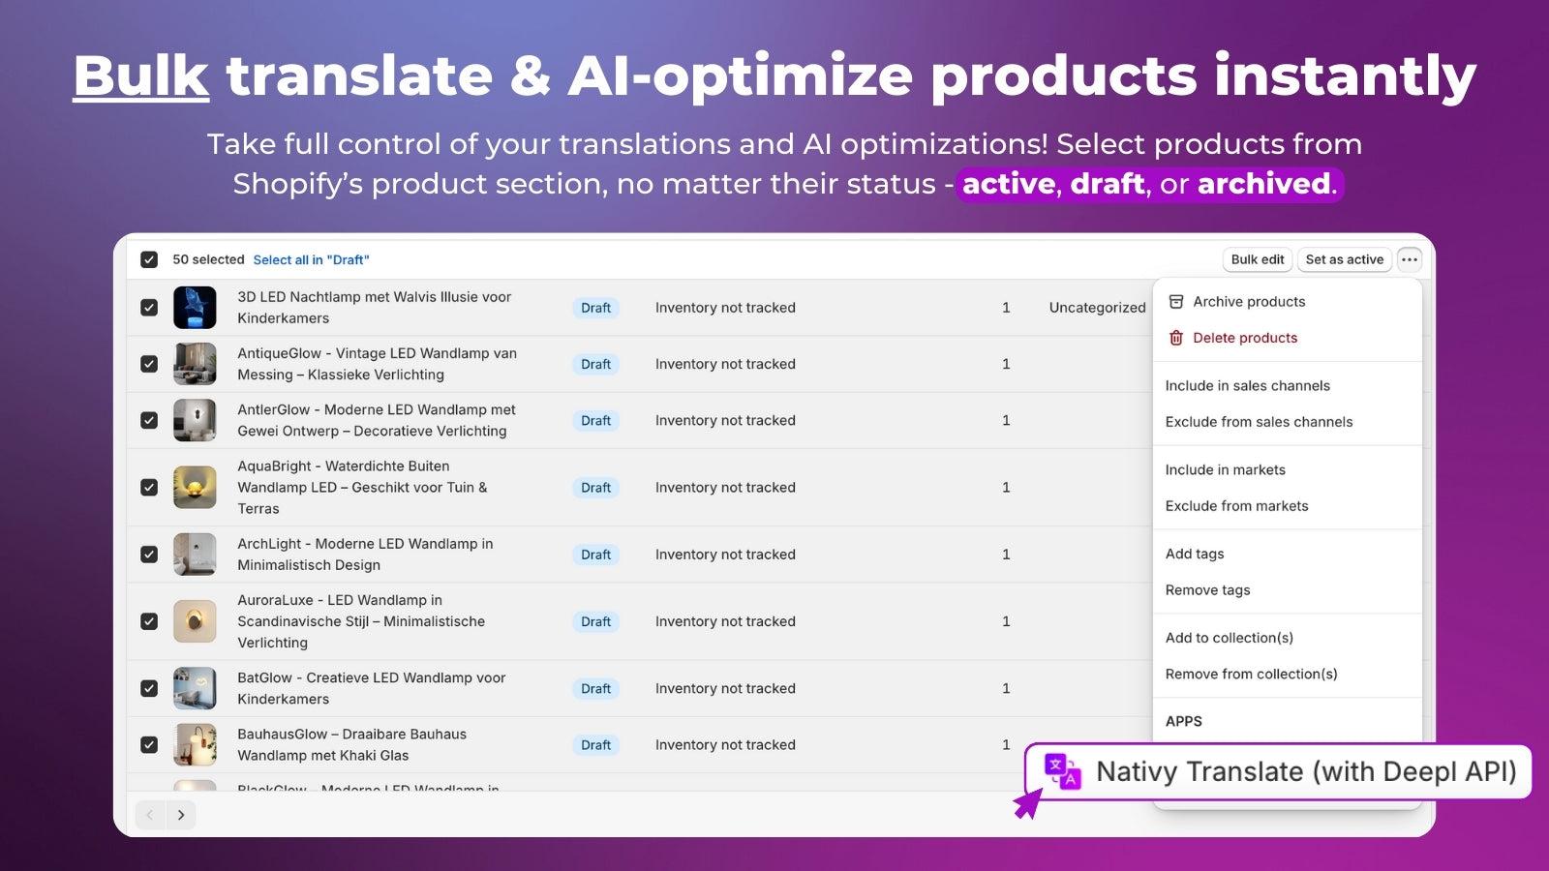This screenshot has width=1549, height=871.
Task: Click the Draft badge on ArchLight row
Action: tap(595, 555)
